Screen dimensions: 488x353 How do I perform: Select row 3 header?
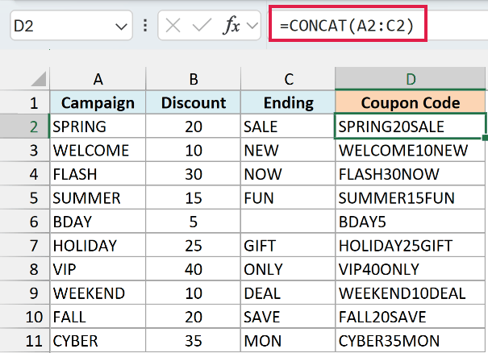[24, 150]
